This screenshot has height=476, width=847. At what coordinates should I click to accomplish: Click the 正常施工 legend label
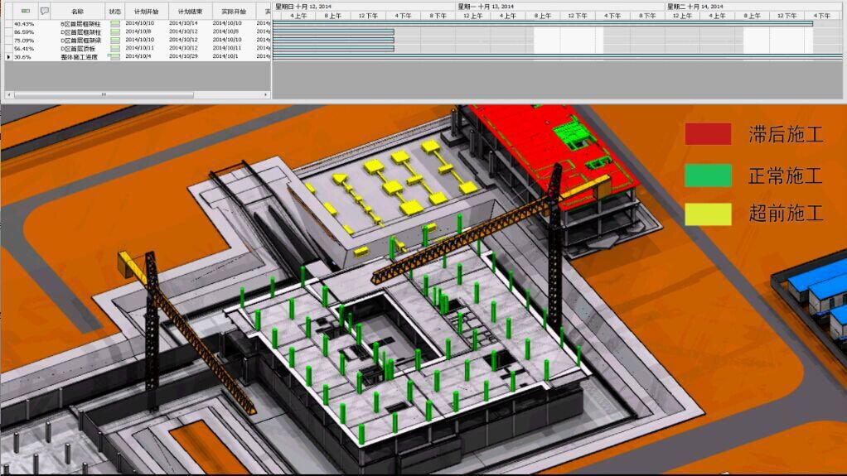tap(786, 175)
